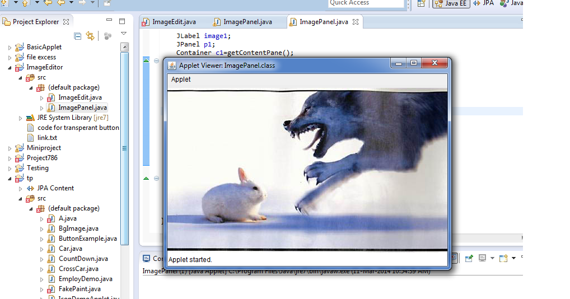This screenshot has width=570, height=299.
Task: Expand the JPA Content node
Action: coord(20,189)
